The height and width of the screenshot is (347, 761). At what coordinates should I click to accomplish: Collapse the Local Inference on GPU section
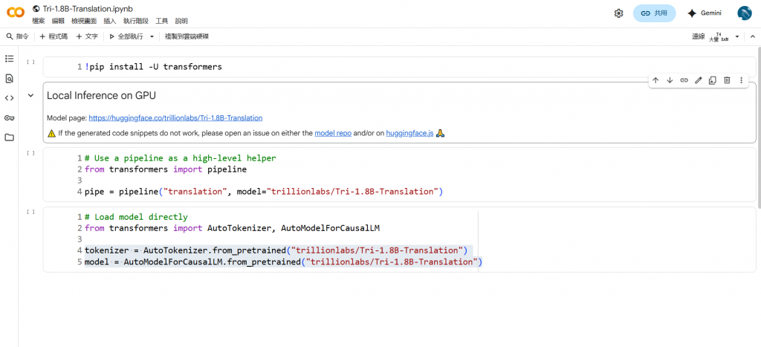[30, 95]
